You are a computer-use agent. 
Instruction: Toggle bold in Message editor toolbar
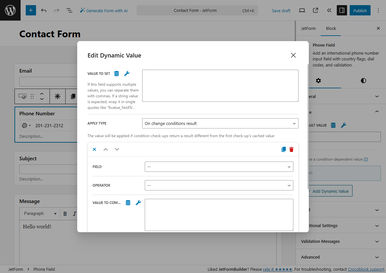(65, 214)
